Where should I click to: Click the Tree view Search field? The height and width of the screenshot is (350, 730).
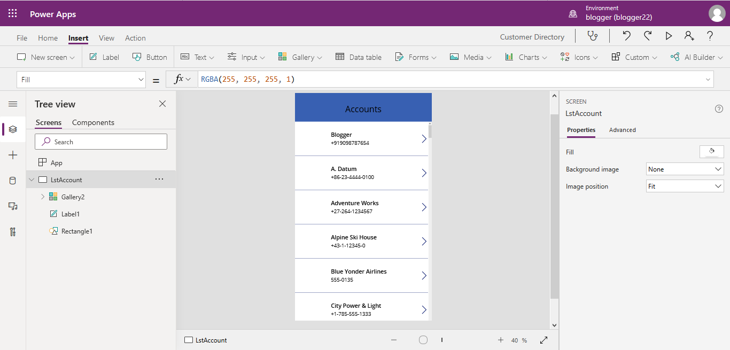click(101, 142)
